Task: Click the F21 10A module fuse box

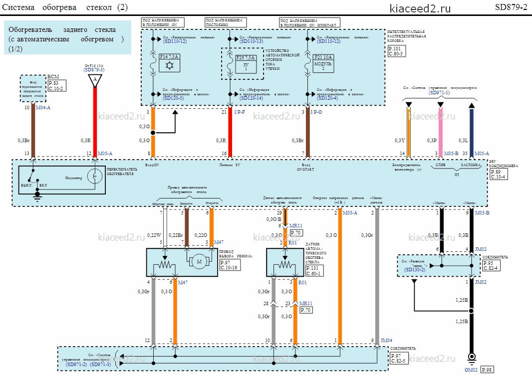Action: pos(323,63)
